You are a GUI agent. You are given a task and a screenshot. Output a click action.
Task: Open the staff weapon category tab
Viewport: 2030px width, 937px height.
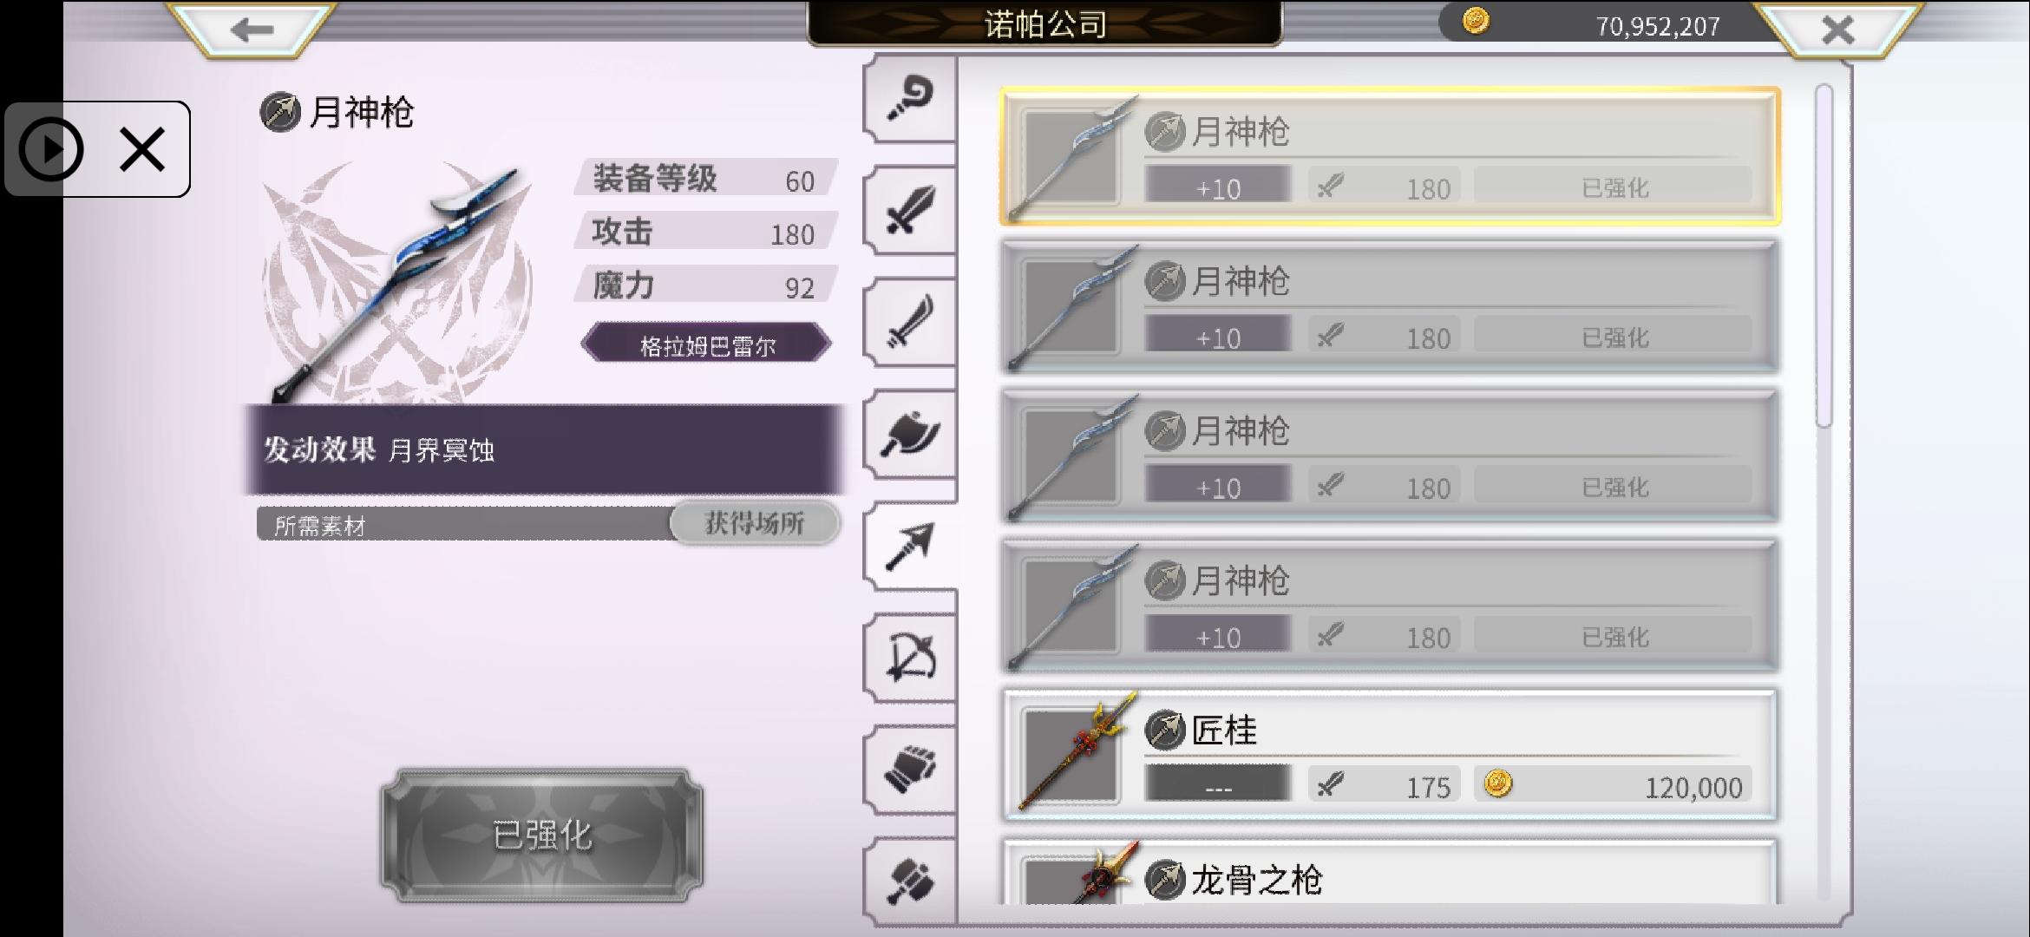click(x=910, y=99)
